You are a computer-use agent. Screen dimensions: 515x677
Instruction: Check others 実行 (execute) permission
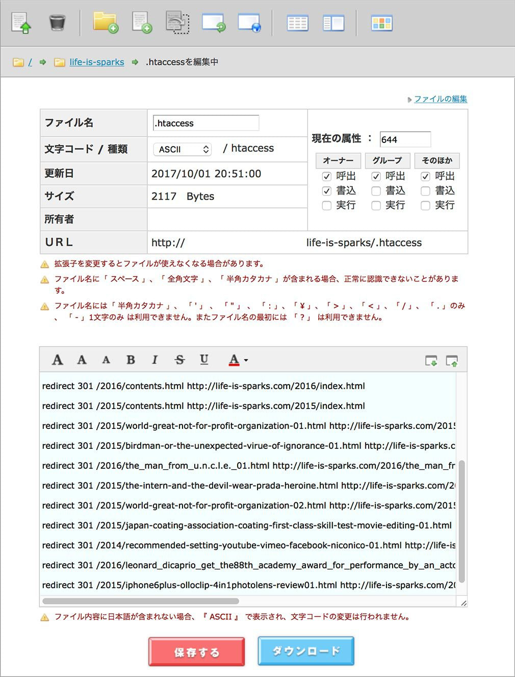coord(425,206)
